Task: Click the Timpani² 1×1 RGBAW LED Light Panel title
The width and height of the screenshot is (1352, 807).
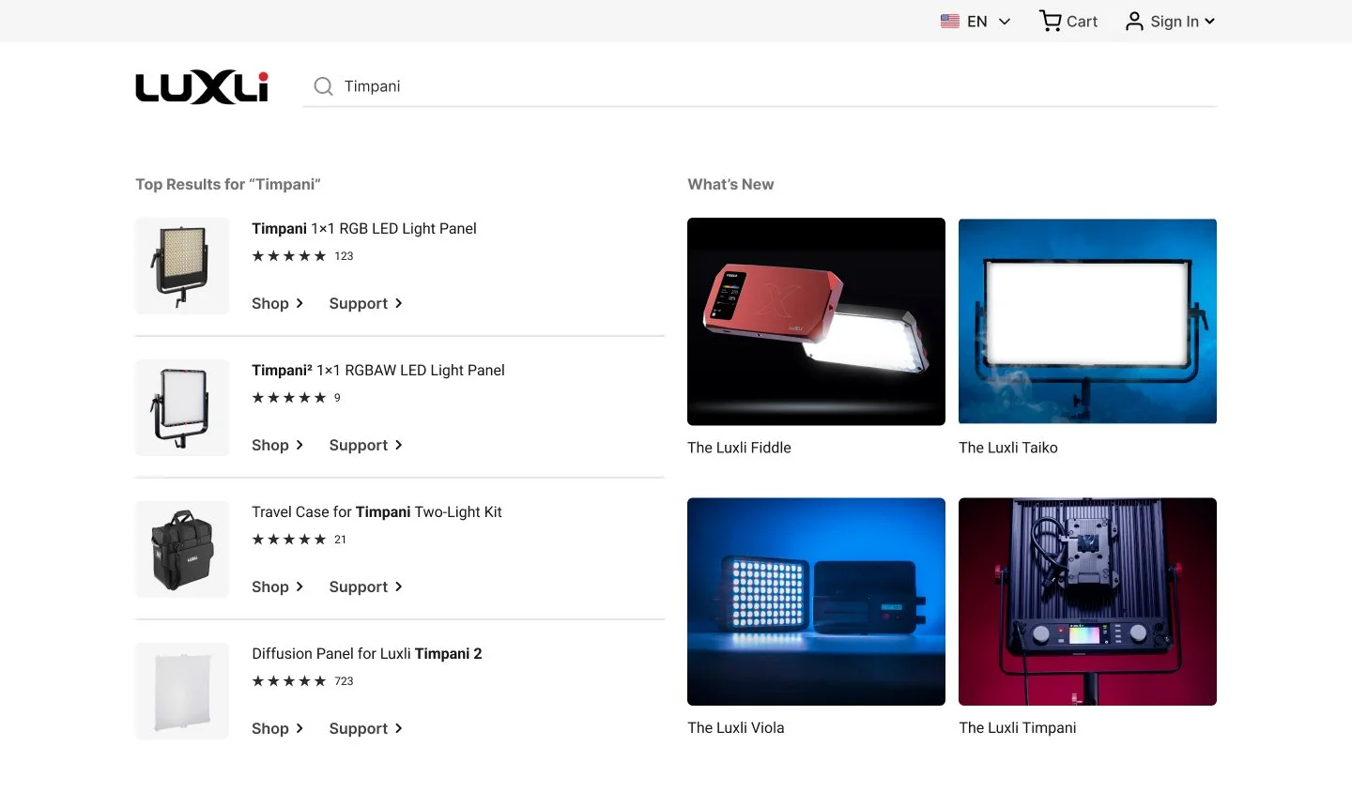Action: tap(378, 371)
